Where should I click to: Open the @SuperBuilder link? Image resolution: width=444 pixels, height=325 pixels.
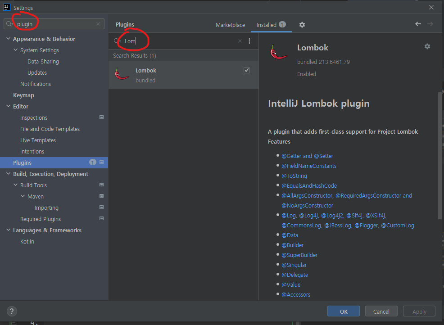(x=299, y=255)
